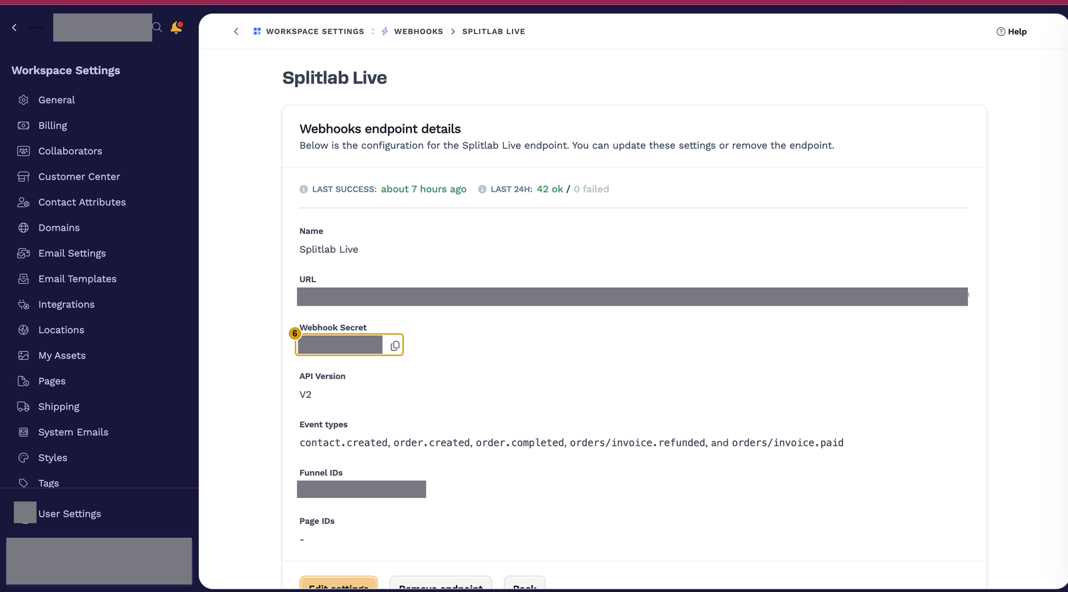Viewport: 1068px width, 592px height.
Task: Click the Last Success info icon
Action: point(304,190)
